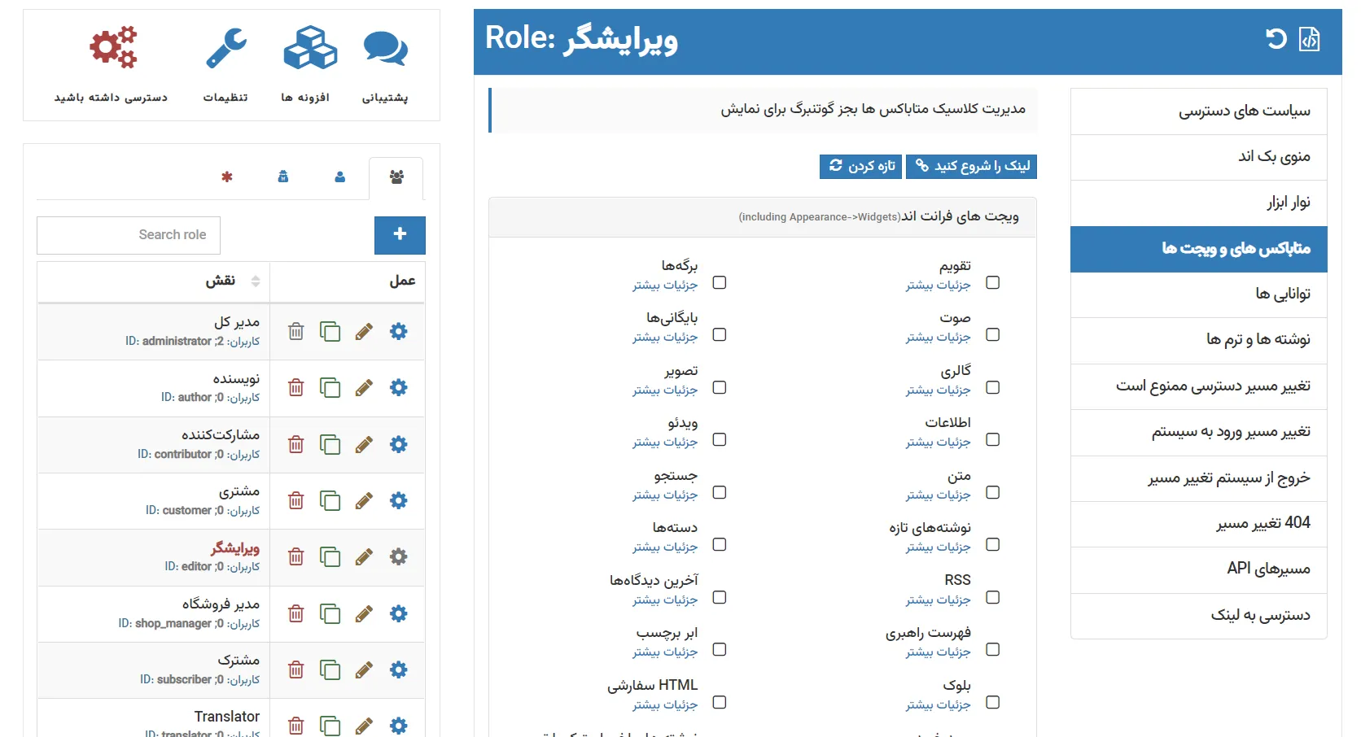Manage the author role via gear icon
This screenshot has width=1361, height=737.
tap(398, 387)
